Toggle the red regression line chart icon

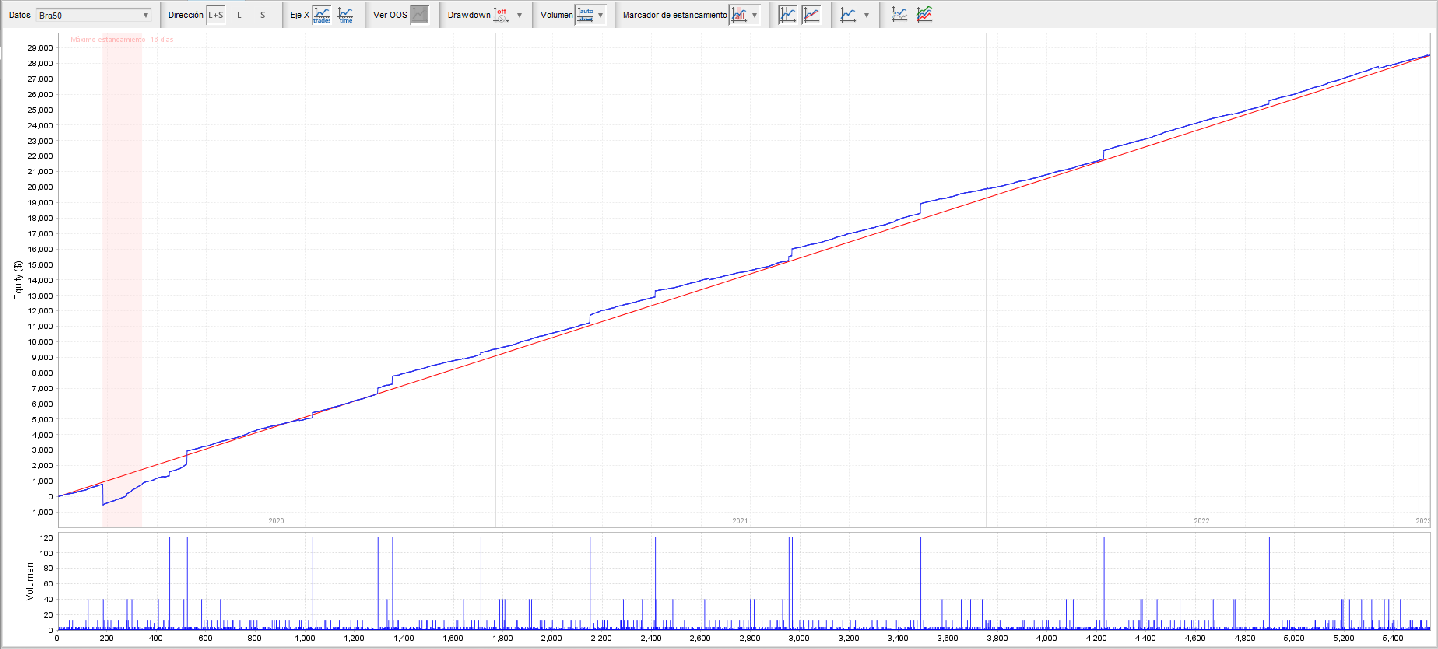pos(811,15)
